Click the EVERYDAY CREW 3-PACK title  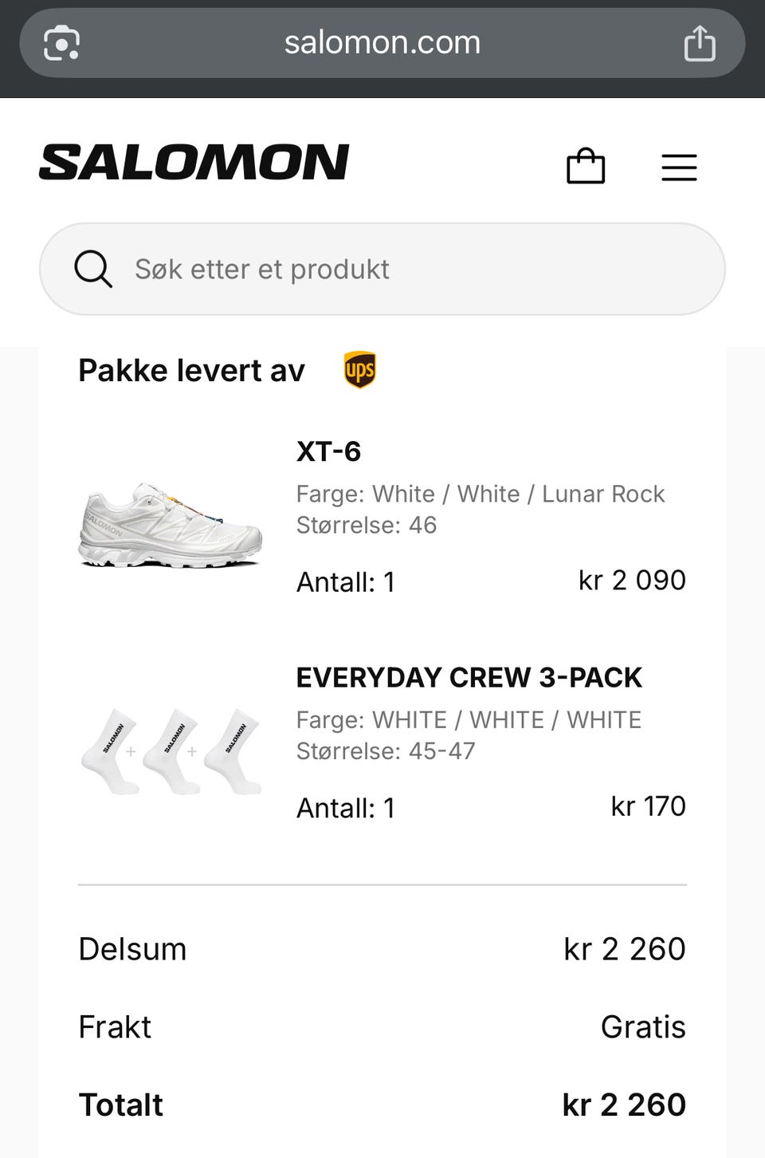coord(469,677)
